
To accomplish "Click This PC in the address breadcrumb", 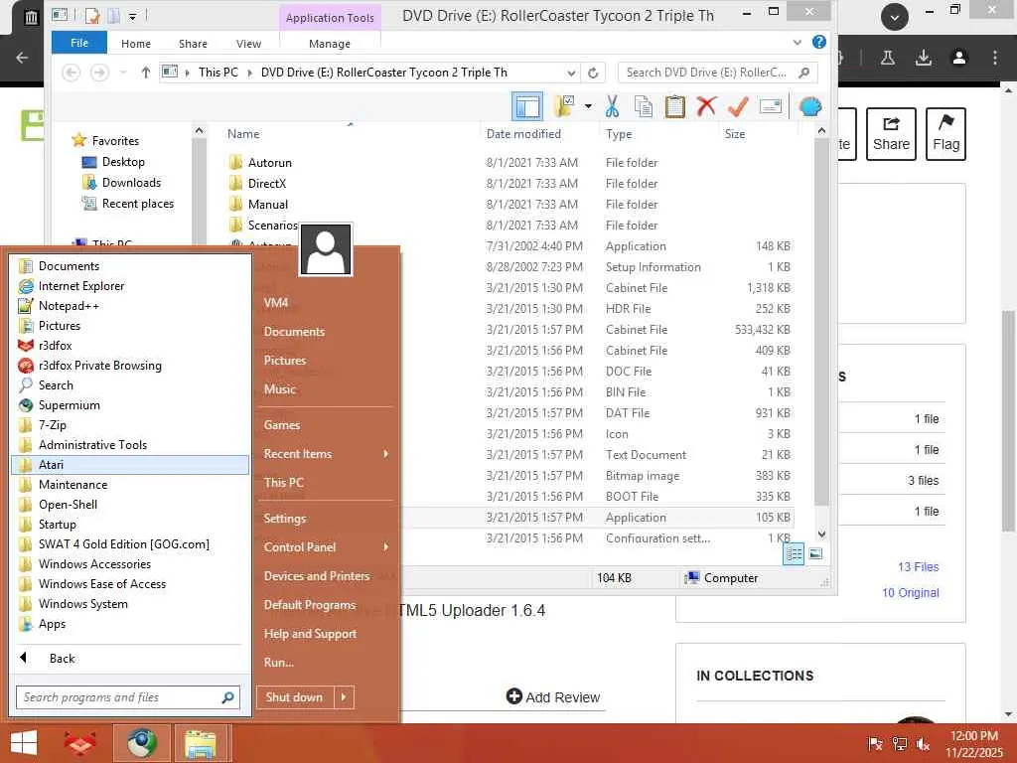I will pos(218,72).
